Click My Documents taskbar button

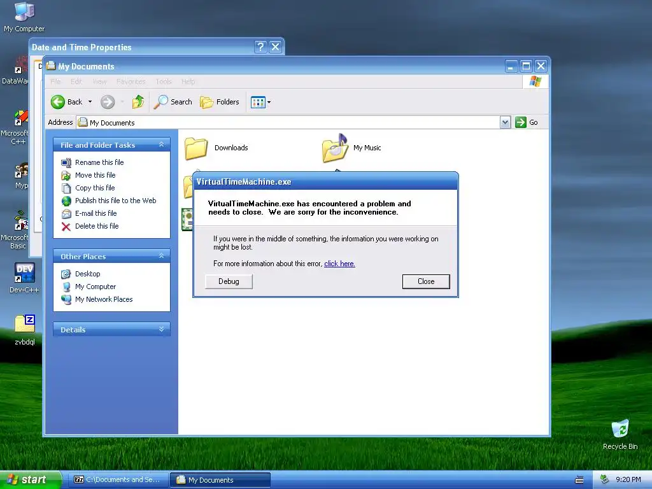[221, 480]
